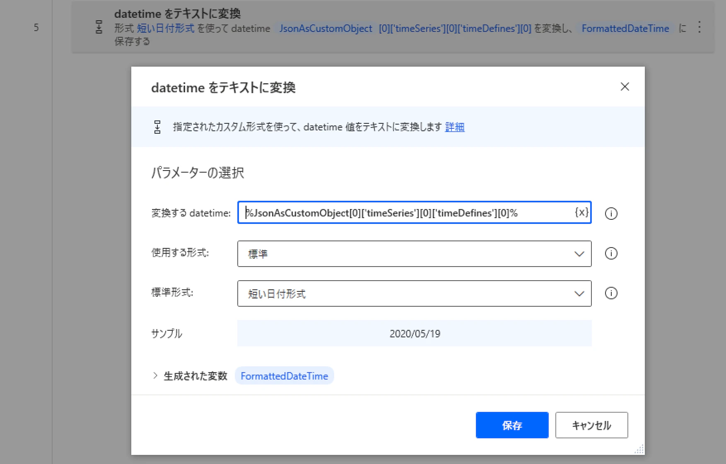Click FormattedDateTime variable in step 5
The image size is (726, 464).
pyautogui.click(x=625, y=28)
